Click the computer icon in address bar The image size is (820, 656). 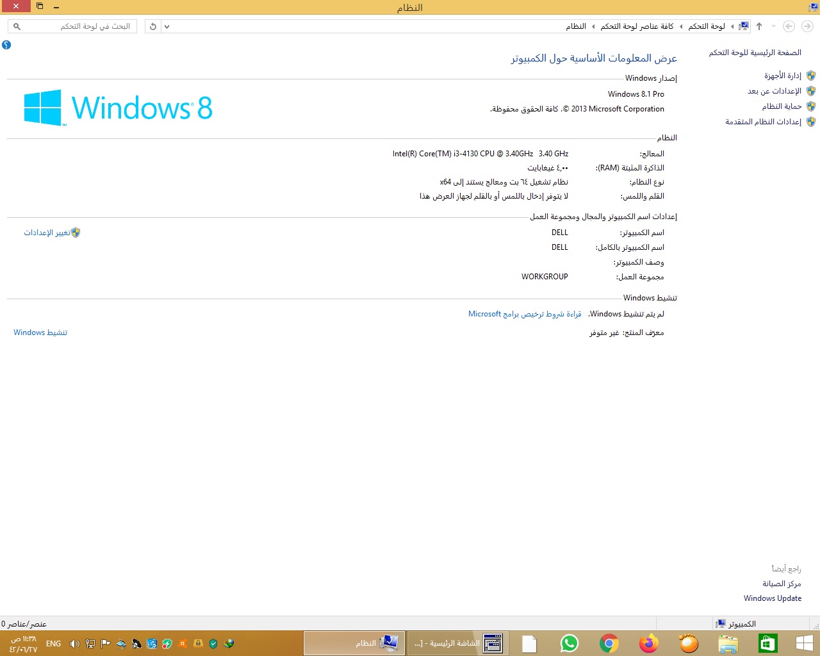coord(744,26)
